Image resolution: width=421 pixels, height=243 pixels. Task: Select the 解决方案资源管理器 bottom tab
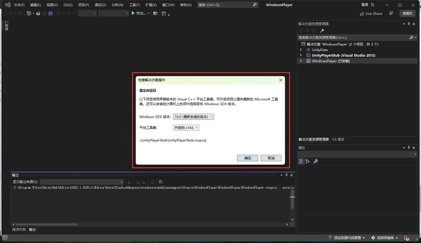point(314,139)
